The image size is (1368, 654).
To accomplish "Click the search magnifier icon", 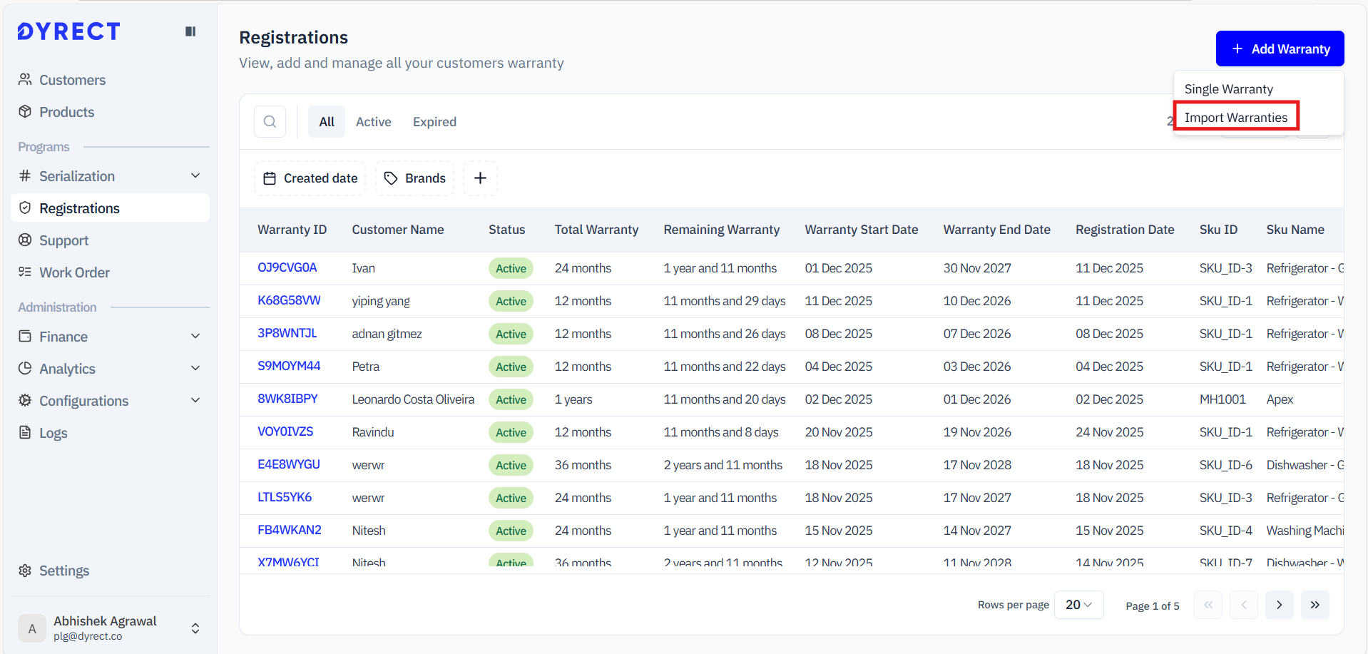I will (x=270, y=122).
